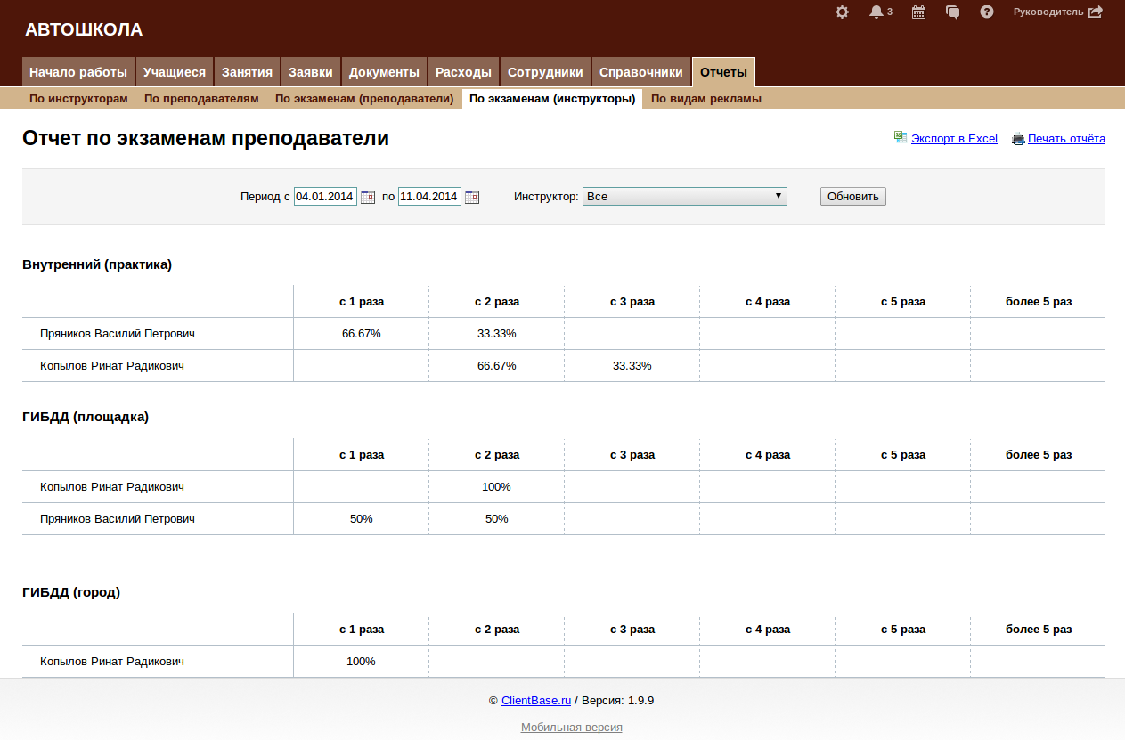Open the end date calendar picker
This screenshot has height=740, width=1125.
click(x=472, y=197)
